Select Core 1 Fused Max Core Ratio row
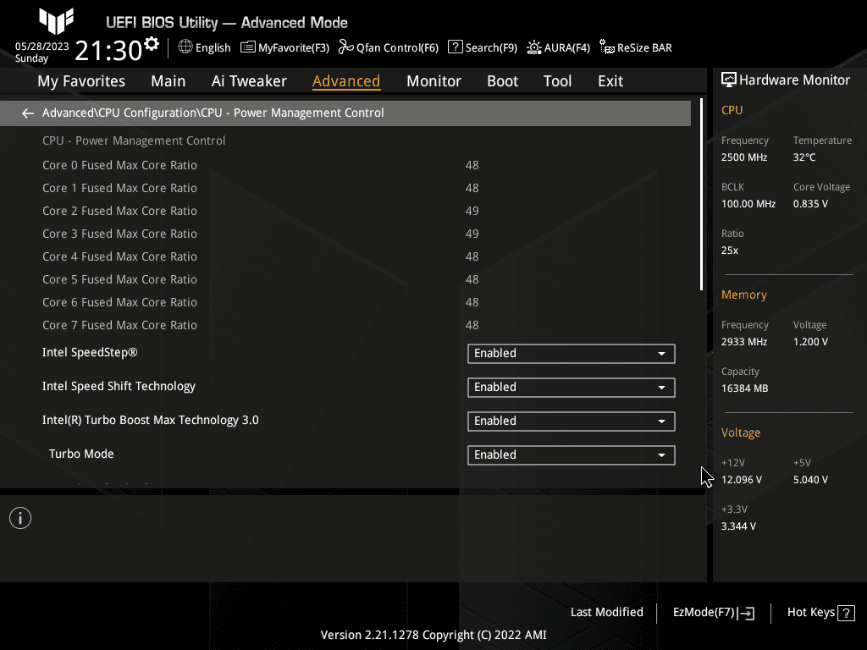The height and width of the screenshot is (650, 867). (x=345, y=188)
